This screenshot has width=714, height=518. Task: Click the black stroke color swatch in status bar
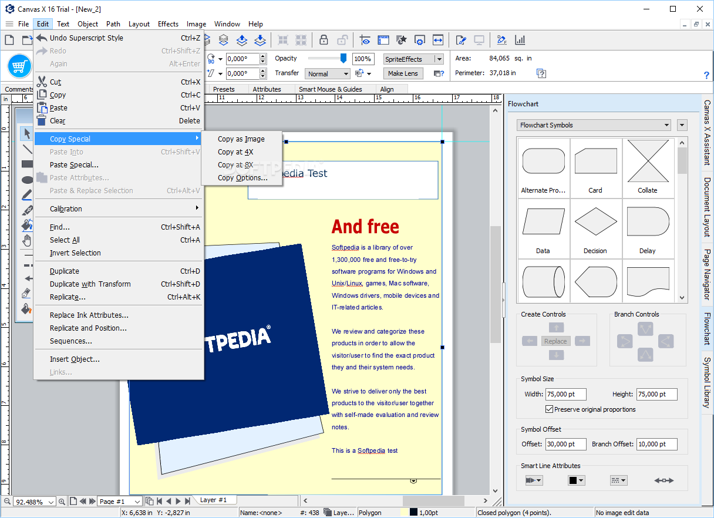414,513
